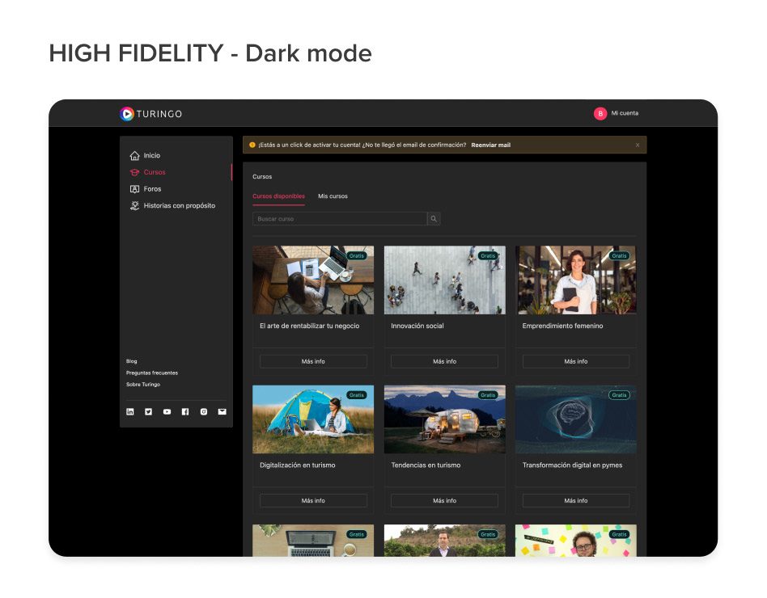
Task: Click Más info for Emprendimiento femenino
Action: (x=576, y=361)
